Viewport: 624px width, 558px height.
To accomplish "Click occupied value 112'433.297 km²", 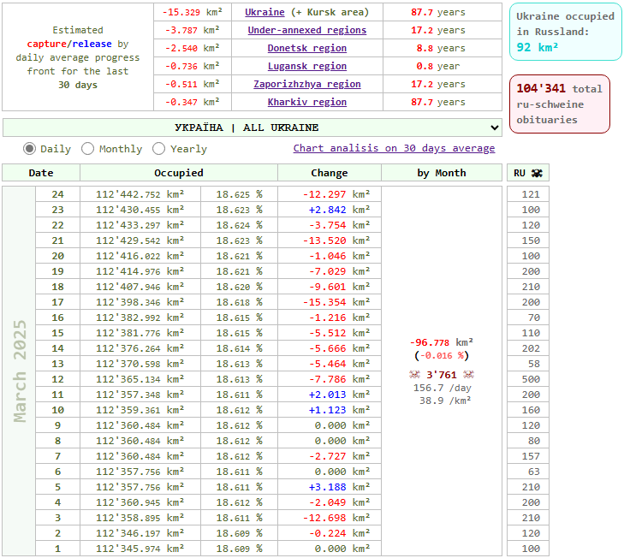I will [140, 225].
